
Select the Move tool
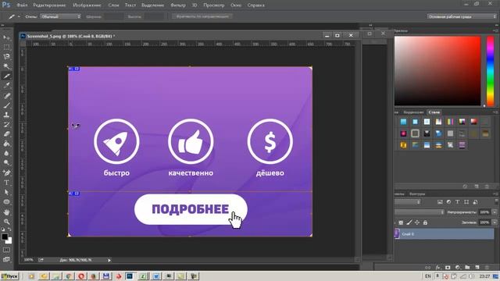point(6,38)
